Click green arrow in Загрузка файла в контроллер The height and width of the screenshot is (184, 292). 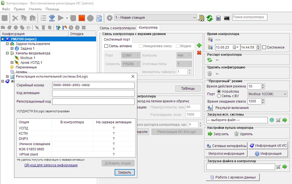click(x=285, y=167)
